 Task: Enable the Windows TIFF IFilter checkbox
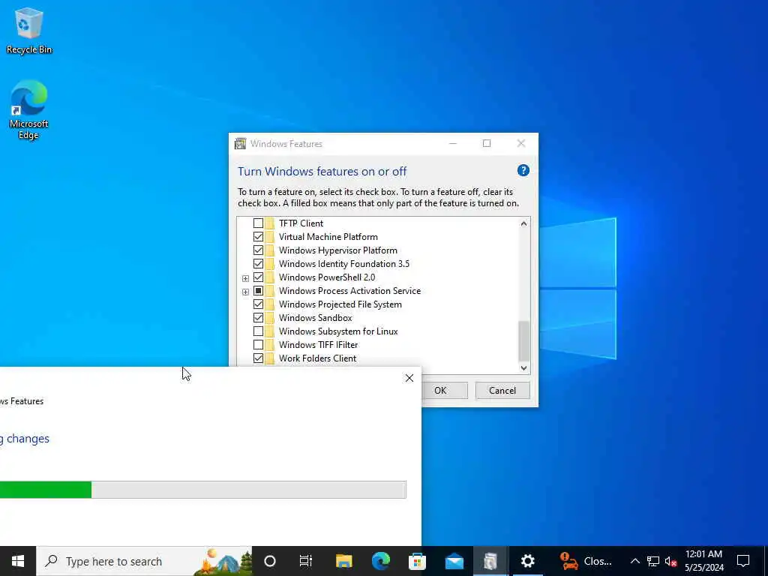pos(258,345)
